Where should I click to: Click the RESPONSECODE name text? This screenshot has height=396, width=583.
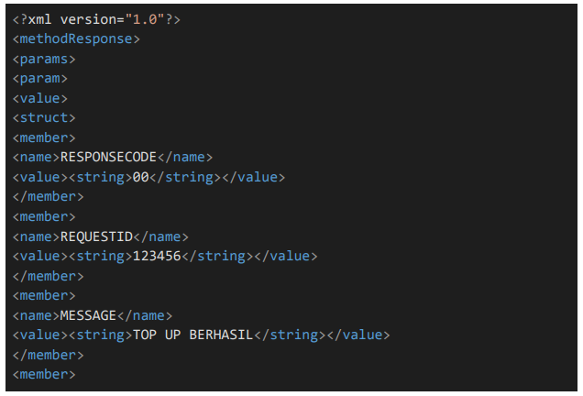108,157
